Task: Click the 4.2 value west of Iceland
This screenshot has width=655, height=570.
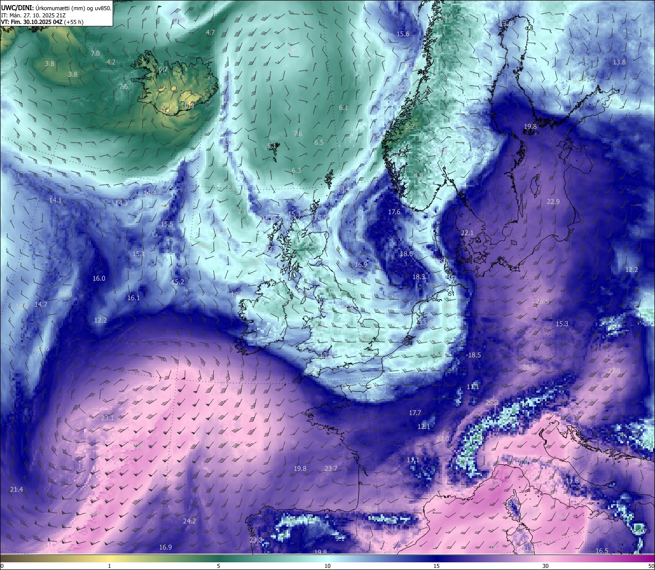Action: 111,62
